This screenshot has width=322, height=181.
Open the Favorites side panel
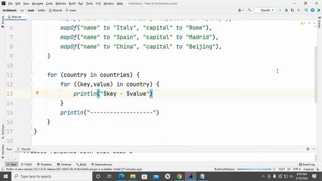click(x=3, y=152)
